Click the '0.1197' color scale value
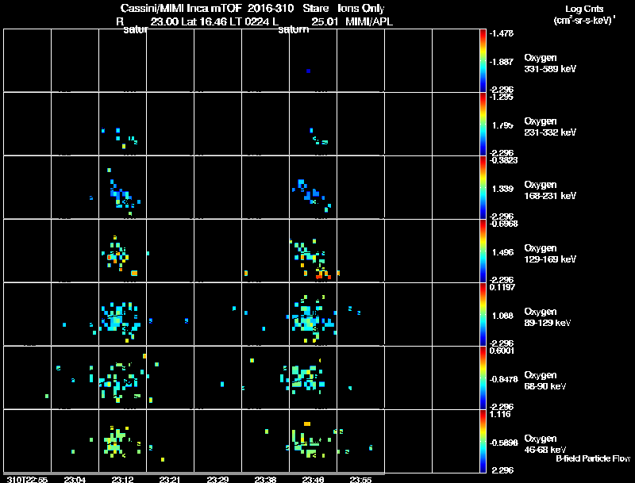Image resolution: width=635 pixels, height=483 pixels. click(x=502, y=287)
